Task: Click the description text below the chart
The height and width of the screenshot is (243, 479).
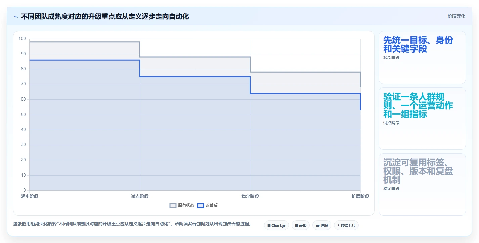Action: point(132,224)
